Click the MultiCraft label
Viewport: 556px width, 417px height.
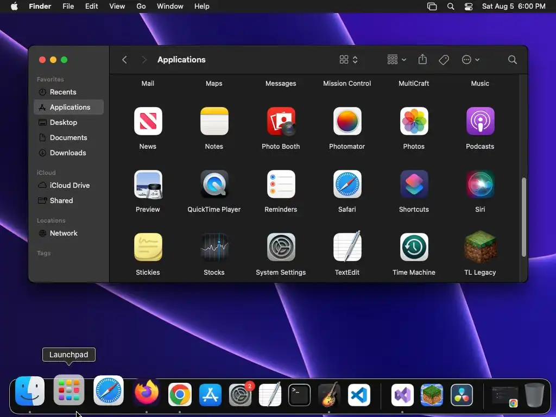tap(414, 83)
